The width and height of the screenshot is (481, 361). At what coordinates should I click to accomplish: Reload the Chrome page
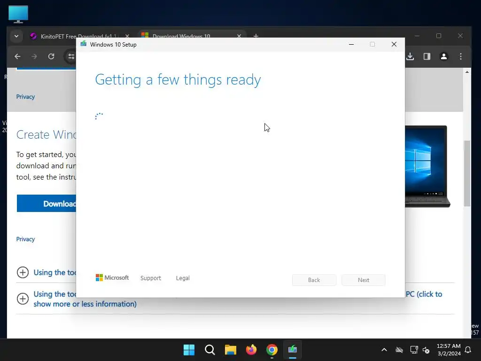point(51,56)
